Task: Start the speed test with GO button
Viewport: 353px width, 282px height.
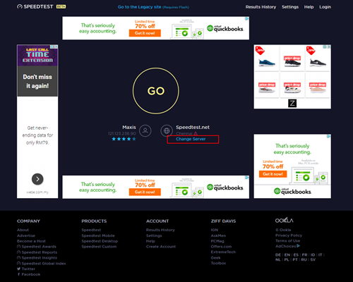Action: click(156, 91)
